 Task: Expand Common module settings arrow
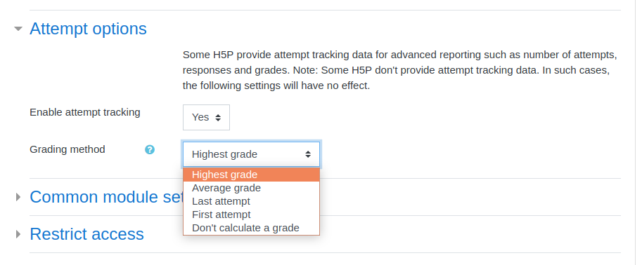pos(18,197)
